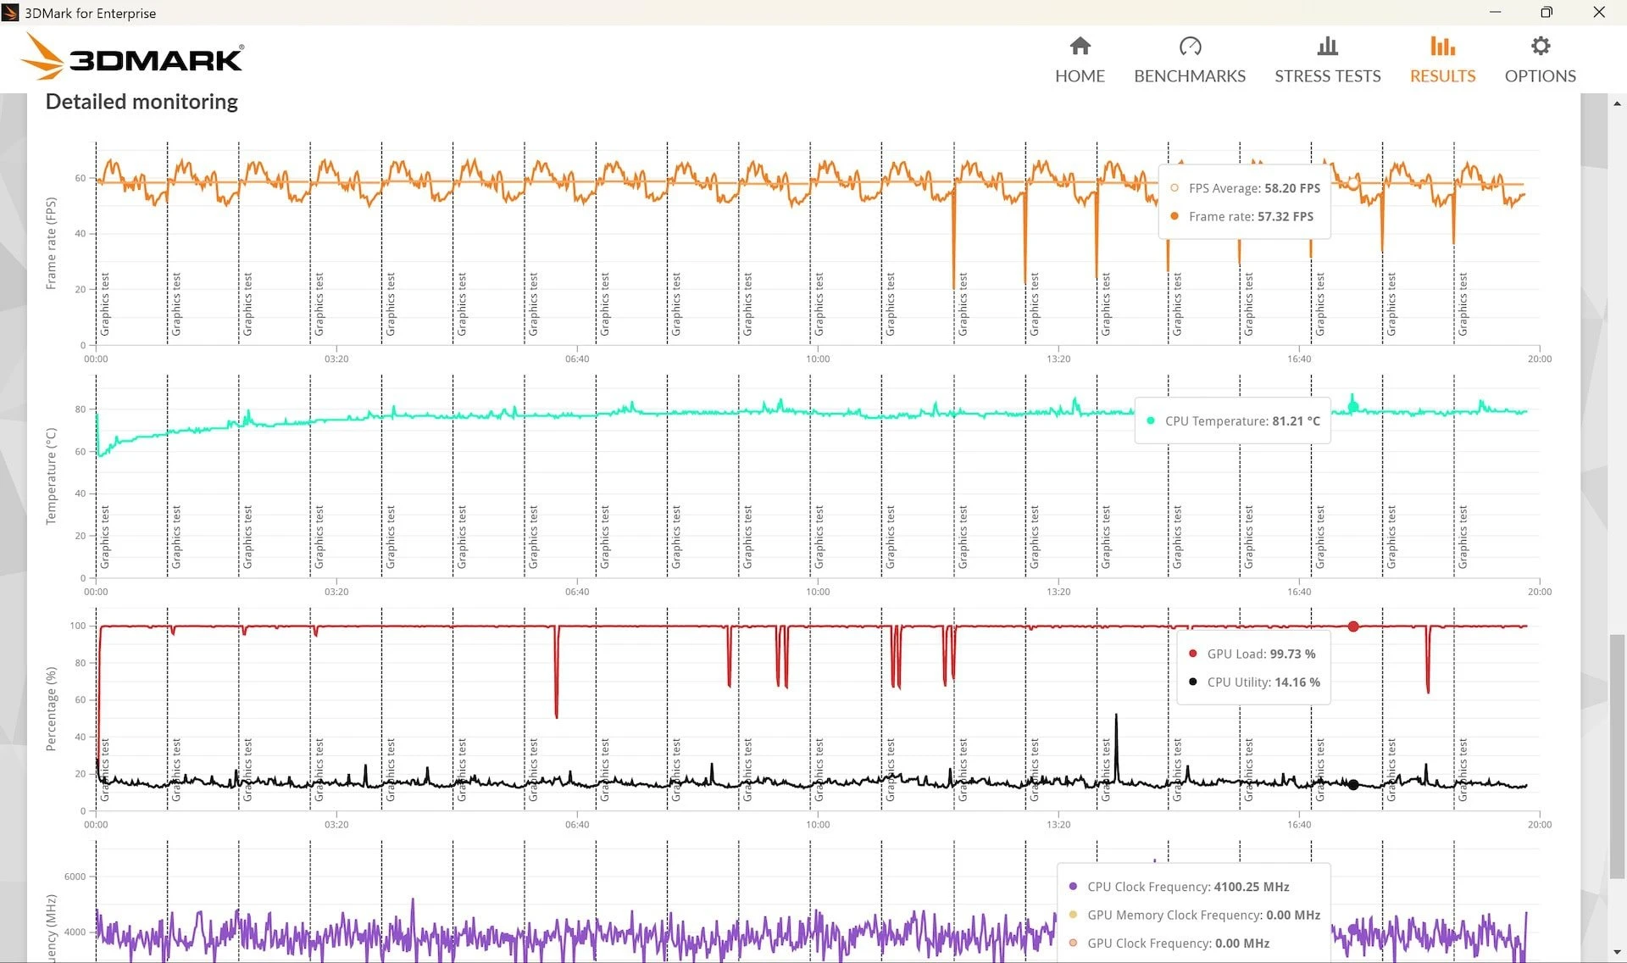1627x963 pixels.
Task: Switch to the BENCHMARKS tab label
Action: 1190,76
